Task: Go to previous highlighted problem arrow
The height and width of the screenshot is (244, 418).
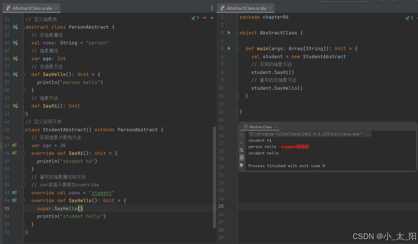Action: point(205,18)
